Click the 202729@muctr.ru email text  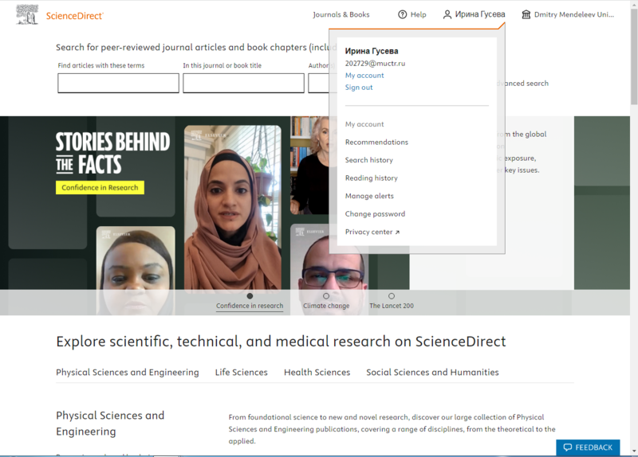click(375, 64)
